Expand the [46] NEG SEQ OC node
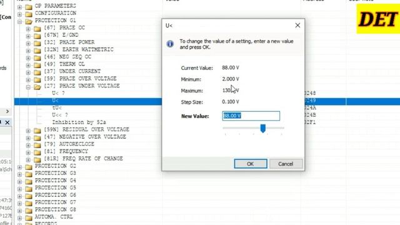Viewport: 400px width, 225px height. click(28, 58)
